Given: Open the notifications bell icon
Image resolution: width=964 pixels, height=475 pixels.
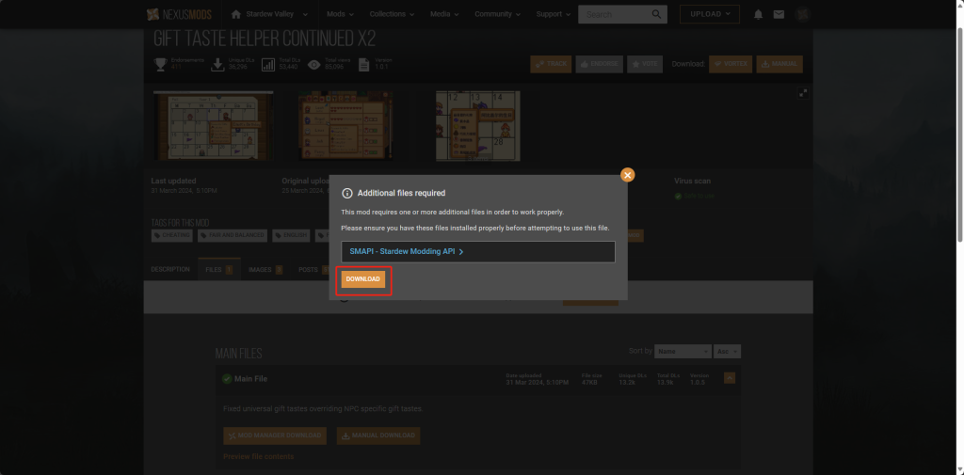Looking at the screenshot, I should coord(759,14).
